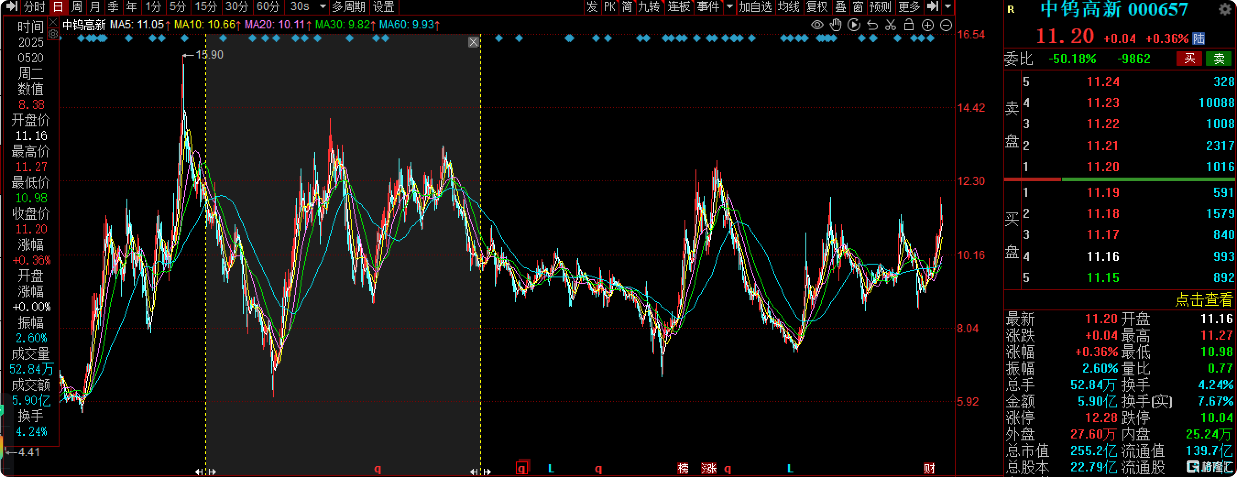The image size is (1237, 477).
Task: Click the blue 陆 badge
Action: (1199, 38)
